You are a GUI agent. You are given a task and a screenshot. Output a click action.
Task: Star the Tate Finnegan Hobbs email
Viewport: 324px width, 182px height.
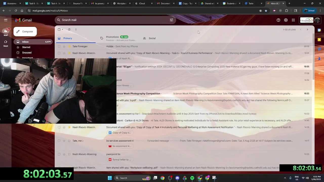pos(64,47)
